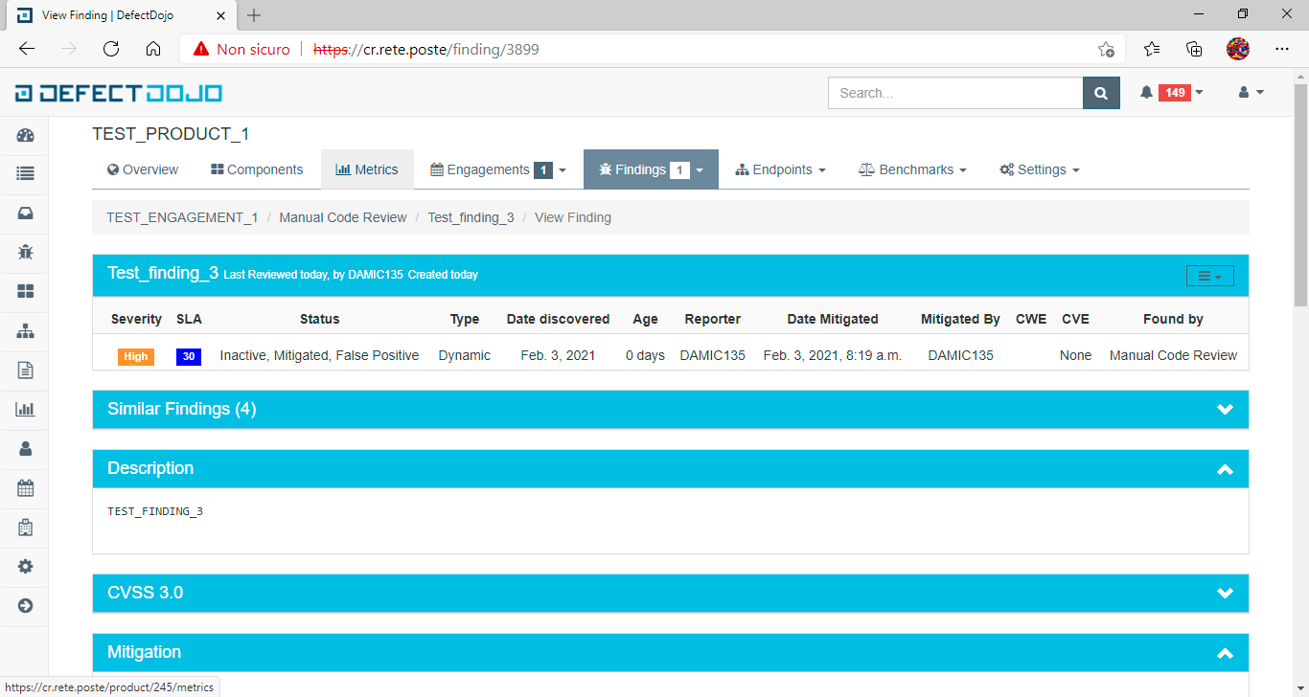The image size is (1309, 697).
Task: Click the bar chart metrics icon in sidebar
Action: tap(24, 409)
